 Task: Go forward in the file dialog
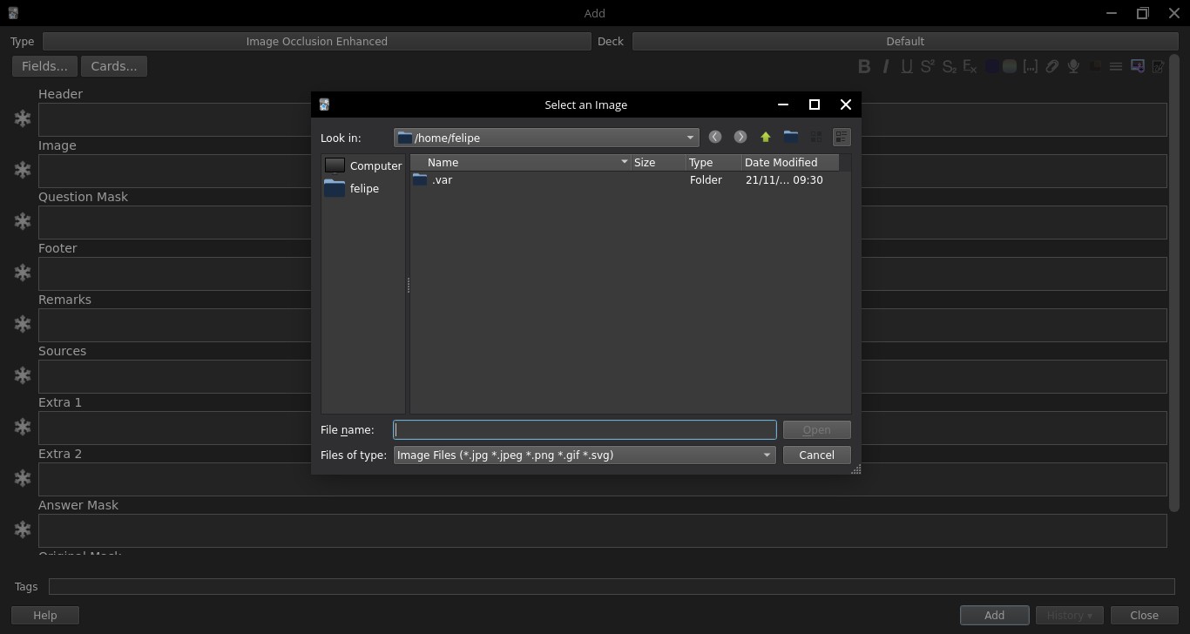click(740, 137)
